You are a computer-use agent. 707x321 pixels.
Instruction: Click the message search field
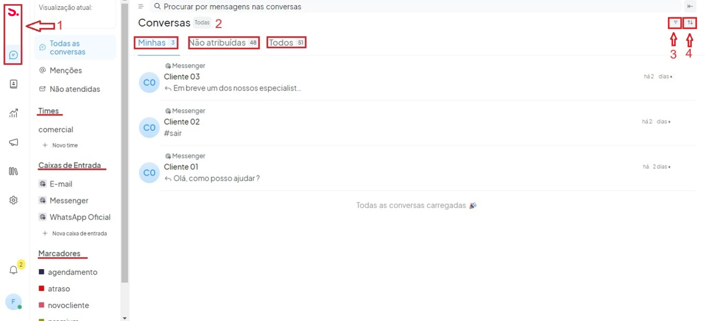(415, 7)
